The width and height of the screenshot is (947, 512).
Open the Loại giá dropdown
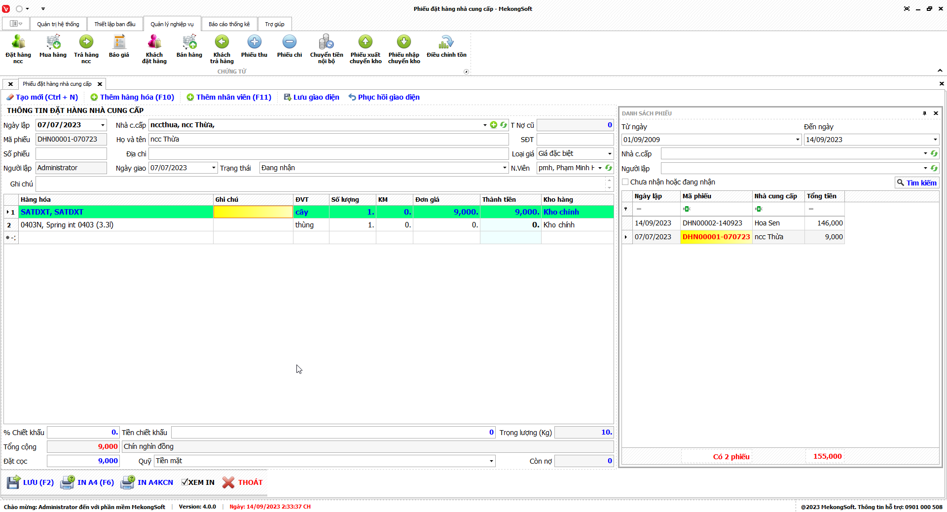[x=610, y=154]
